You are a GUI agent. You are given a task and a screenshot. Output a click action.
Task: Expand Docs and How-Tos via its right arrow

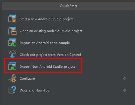point(125,90)
